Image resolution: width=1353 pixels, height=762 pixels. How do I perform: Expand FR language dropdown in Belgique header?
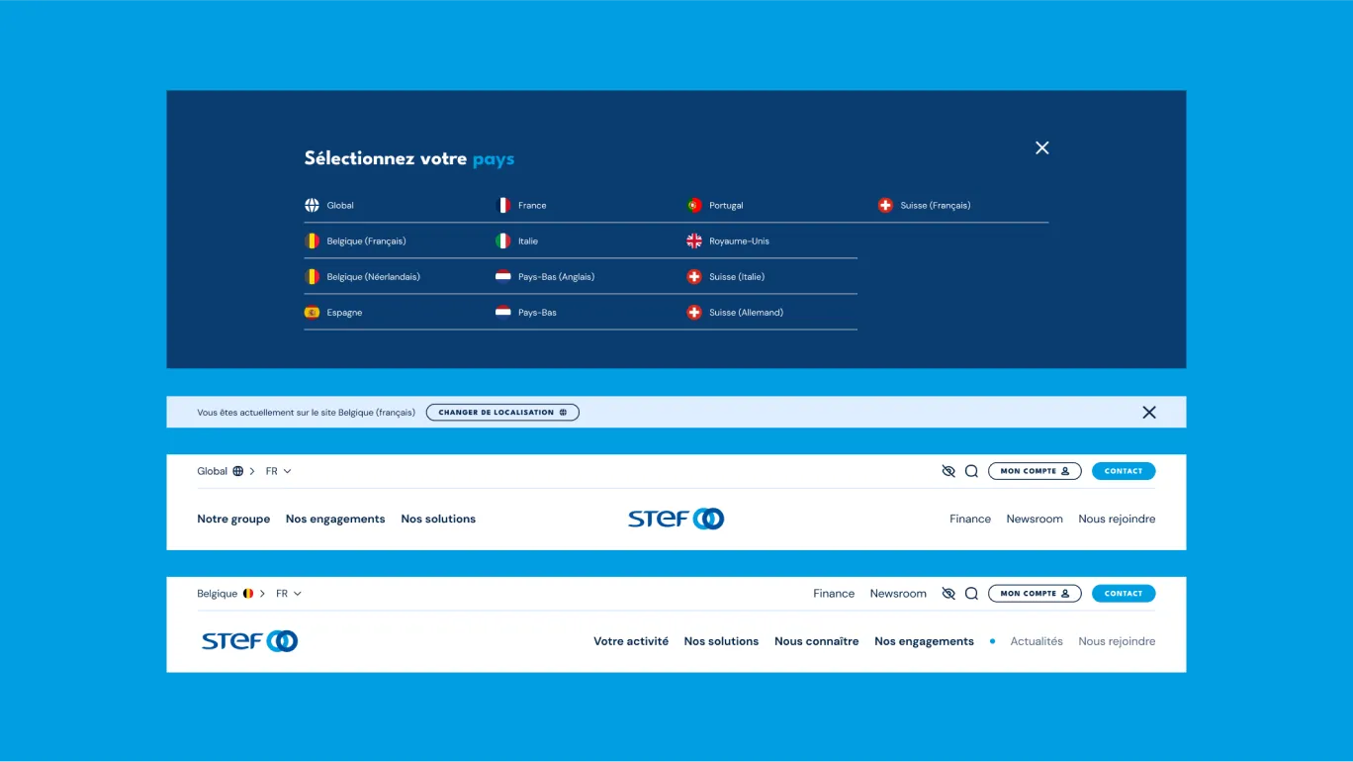coord(289,594)
